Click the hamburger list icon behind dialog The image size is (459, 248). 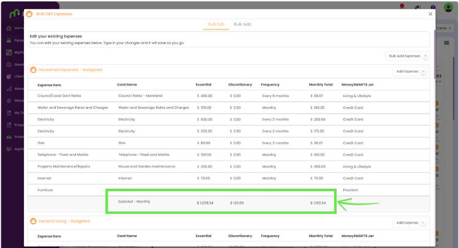click(x=446, y=43)
